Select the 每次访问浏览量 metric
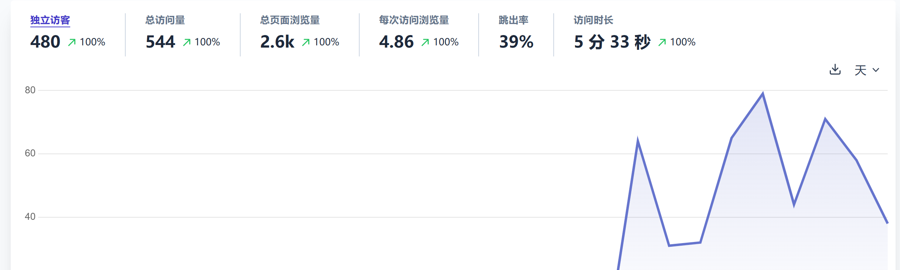The width and height of the screenshot is (900, 270). point(414,20)
